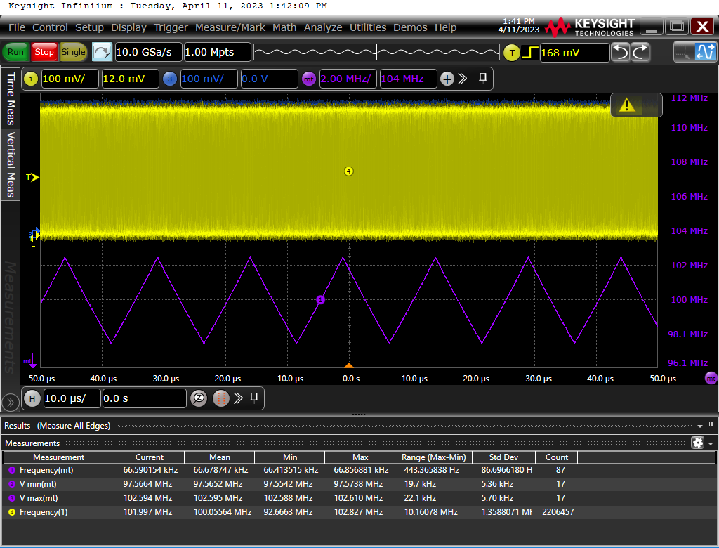Click the yellow T trigger icon
This screenshot has height=548, width=719.
(x=512, y=53)
